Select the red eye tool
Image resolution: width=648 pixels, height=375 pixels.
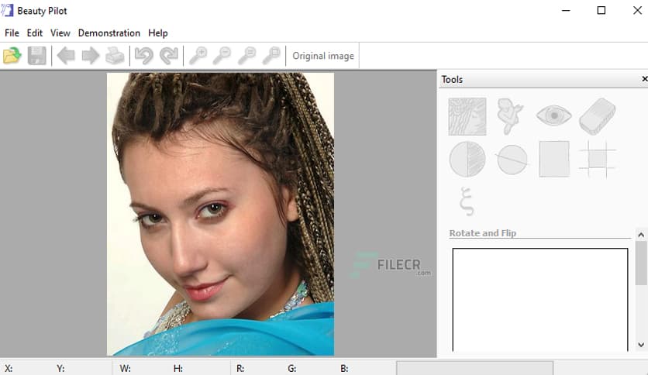[x=553, y=115]
